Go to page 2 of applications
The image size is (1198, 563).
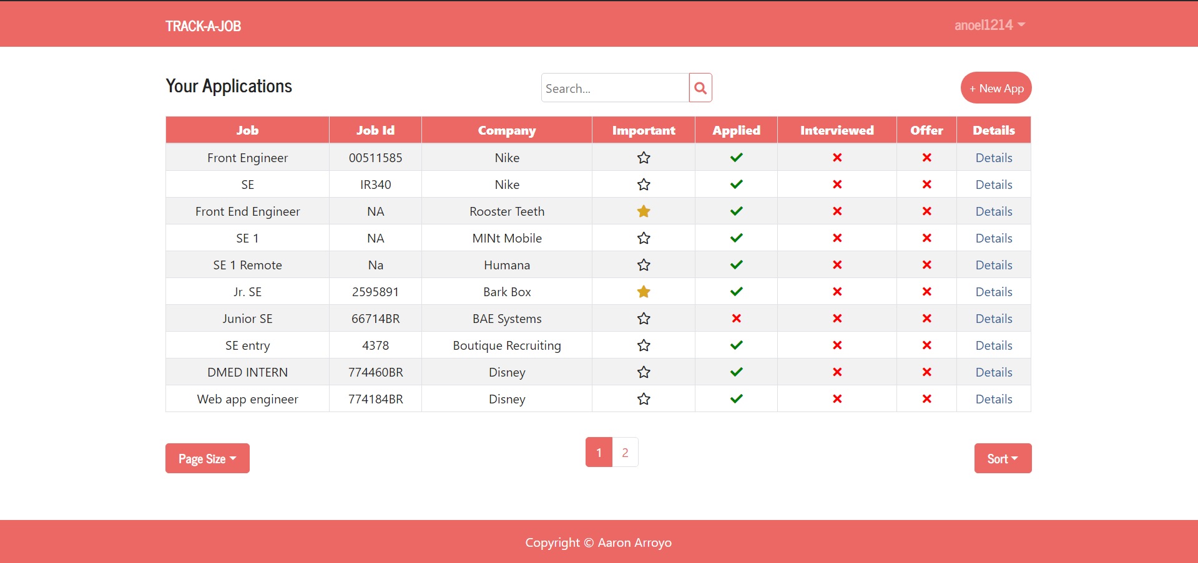point(625,452)
